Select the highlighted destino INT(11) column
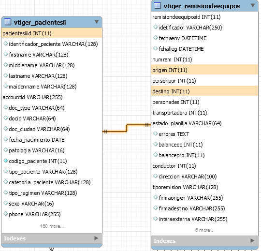Image resolution: width=261 pixels, height=251 pixels. 204,91
